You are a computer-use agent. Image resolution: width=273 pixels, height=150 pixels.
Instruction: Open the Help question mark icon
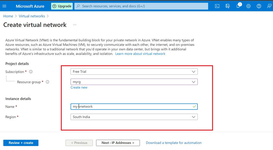pyautogui.click(x=259, y=6)
